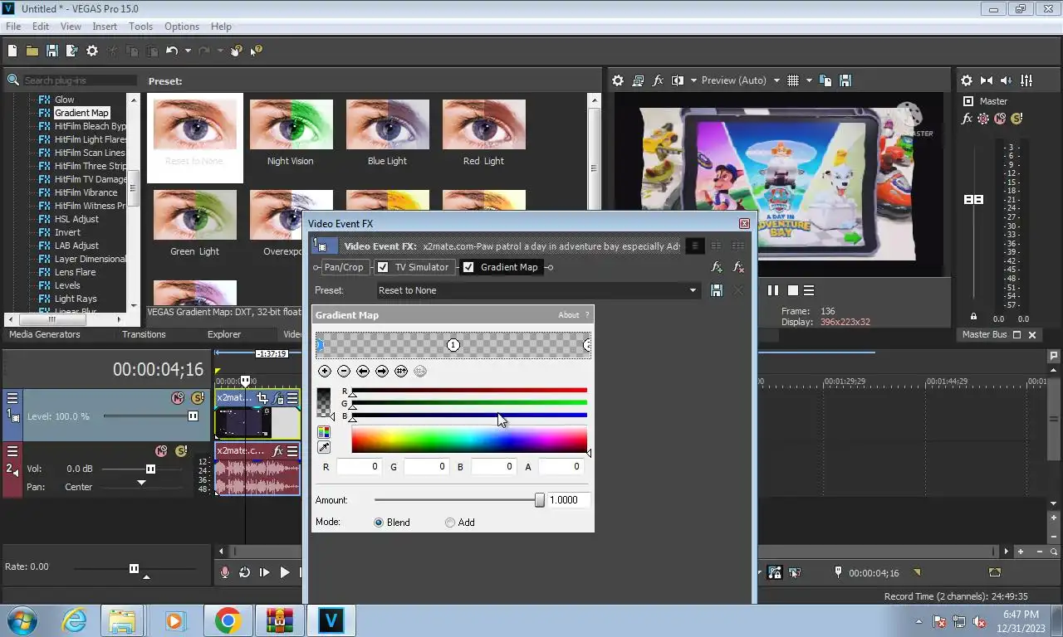
Task: Pick the eyedropper tool in Gradient Map
Action: coord(324,448)
